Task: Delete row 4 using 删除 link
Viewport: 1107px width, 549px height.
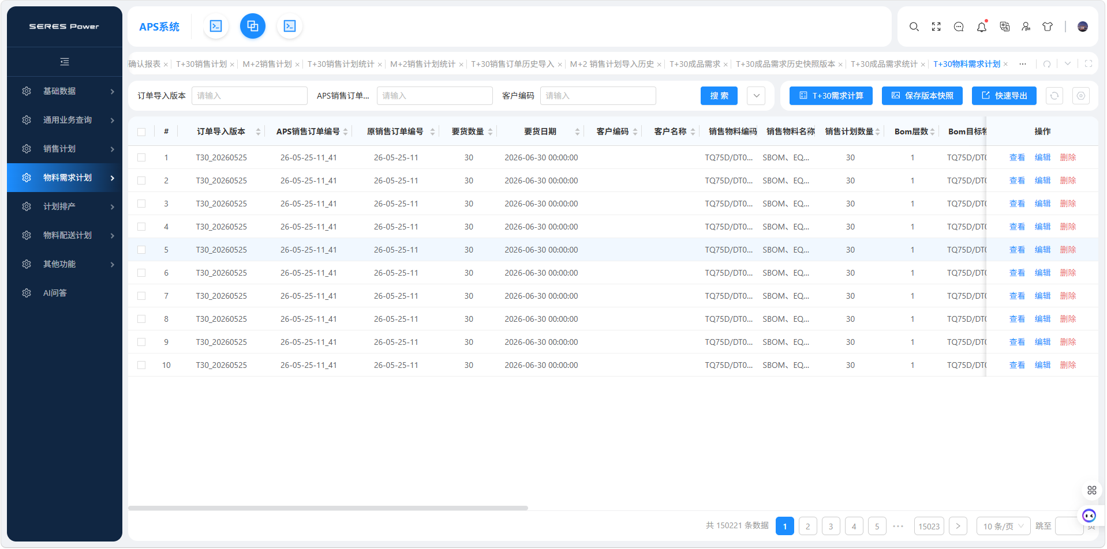Action: (1068, 227)
